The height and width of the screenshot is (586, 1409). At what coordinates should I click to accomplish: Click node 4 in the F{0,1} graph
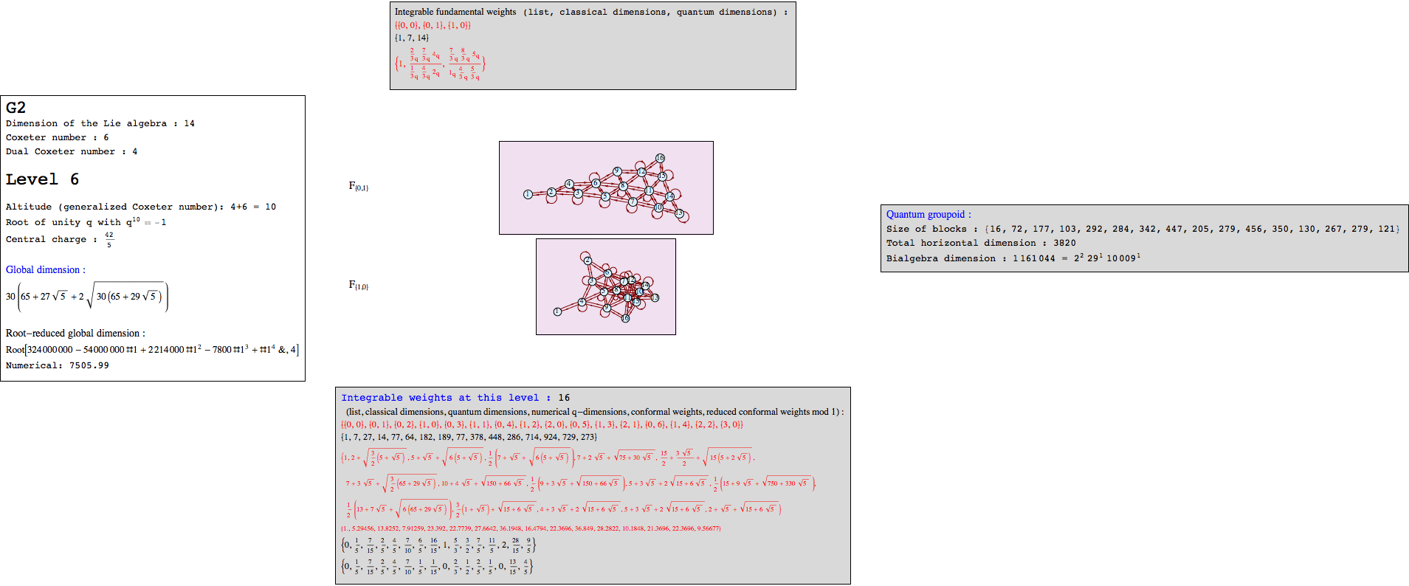tap(569, 184)
